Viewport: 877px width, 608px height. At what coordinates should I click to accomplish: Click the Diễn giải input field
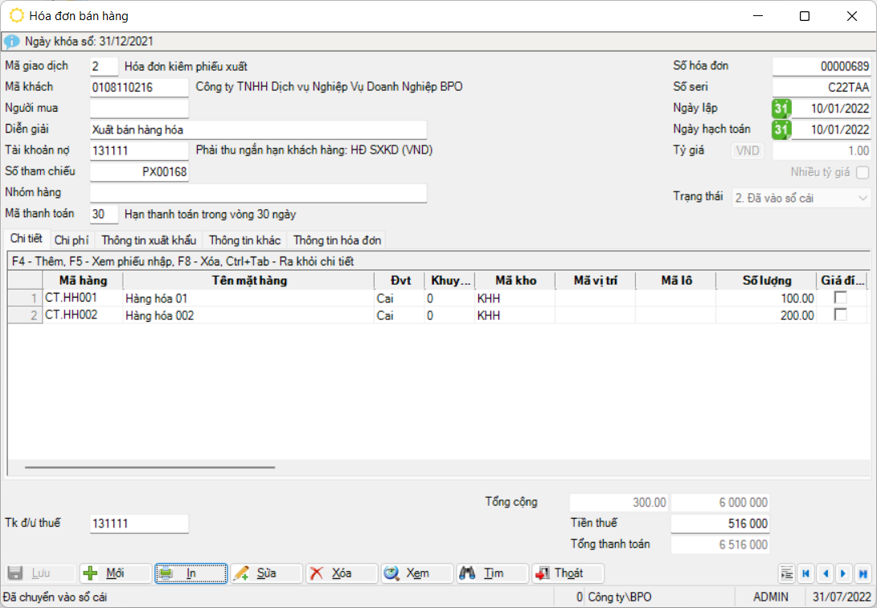coord(258,129)
